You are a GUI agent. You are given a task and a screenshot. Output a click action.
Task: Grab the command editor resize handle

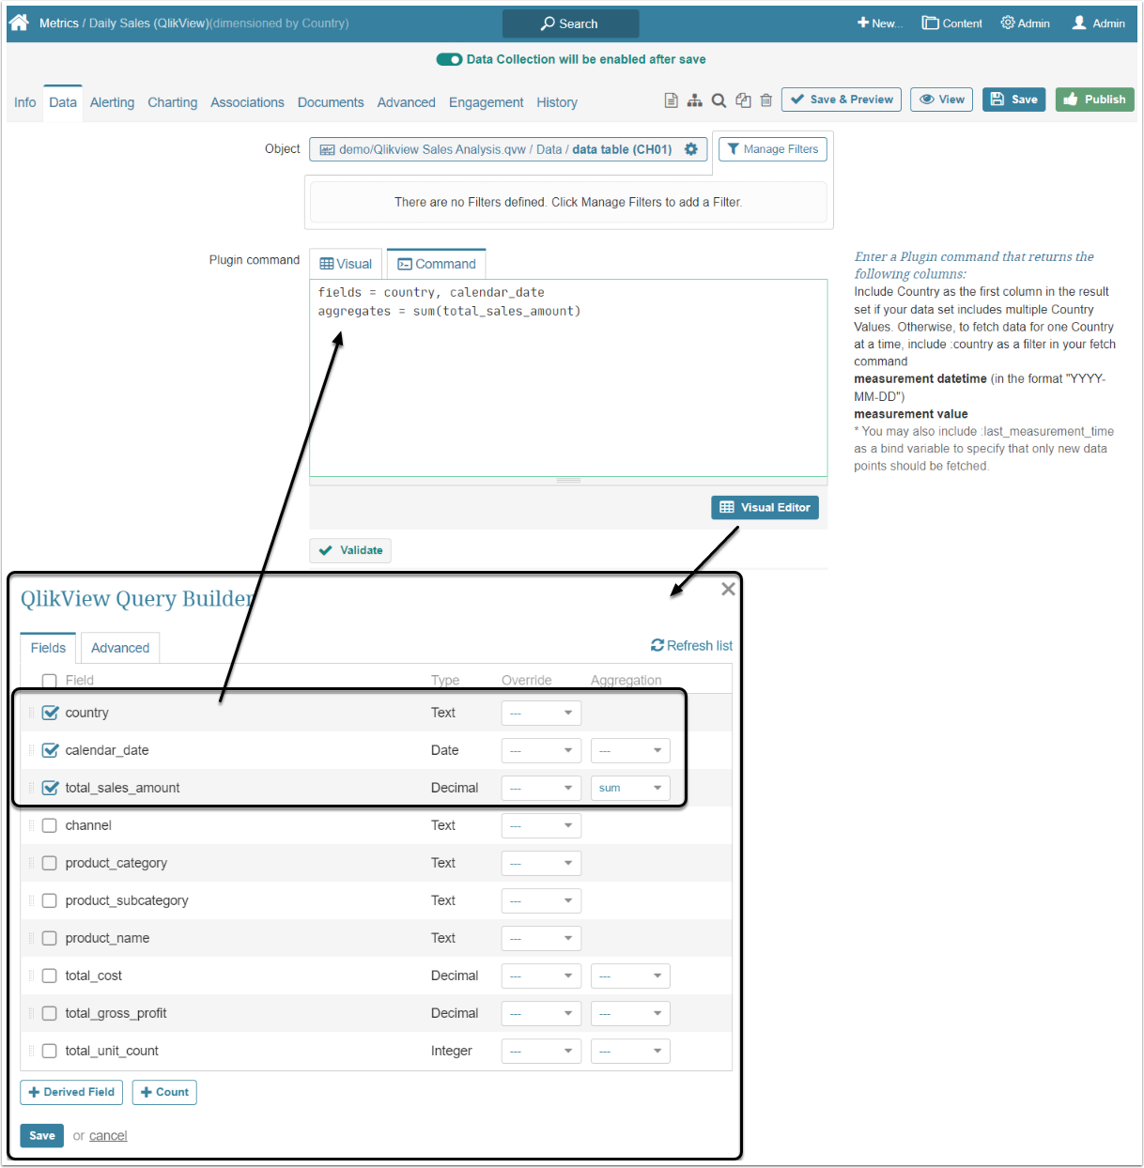(568, 481)
